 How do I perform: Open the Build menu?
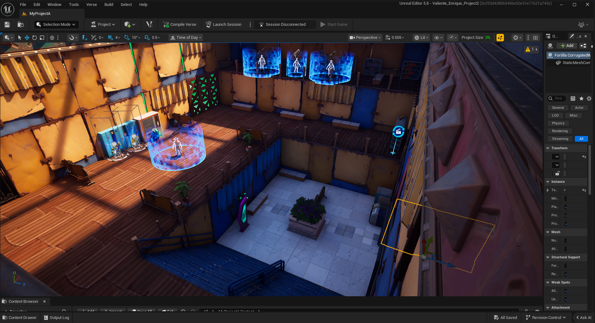click(109, 5)
